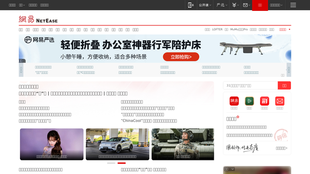
Task: Expand the 严选 dropdown in top bar
Action: click(221, 5)
